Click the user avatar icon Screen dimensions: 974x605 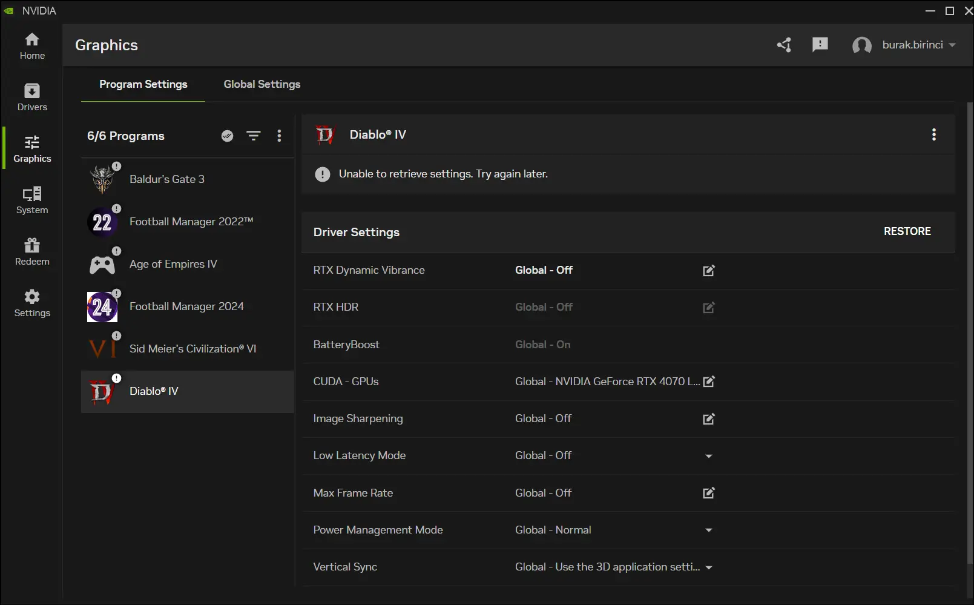(862, 45)
